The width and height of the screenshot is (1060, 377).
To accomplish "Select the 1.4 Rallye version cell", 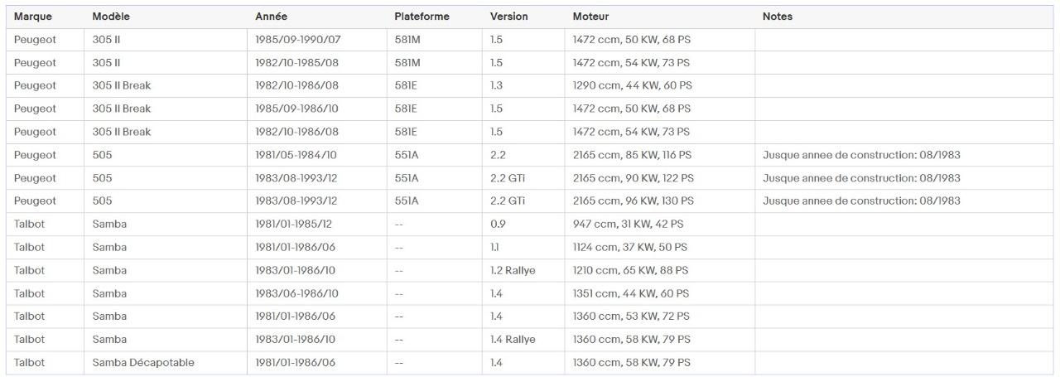I will [x=513, y=339].
